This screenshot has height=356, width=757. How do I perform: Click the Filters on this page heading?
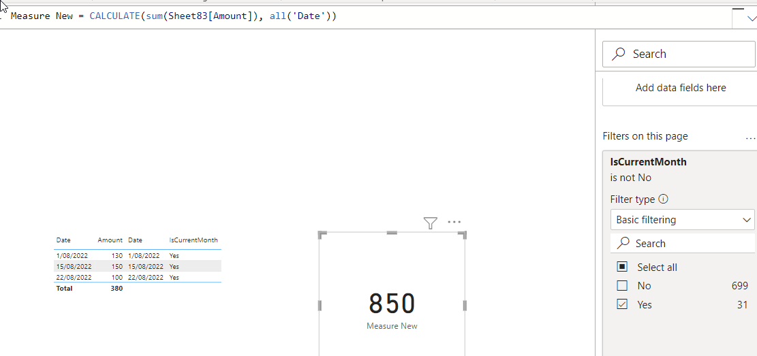[x=645, y=137]
